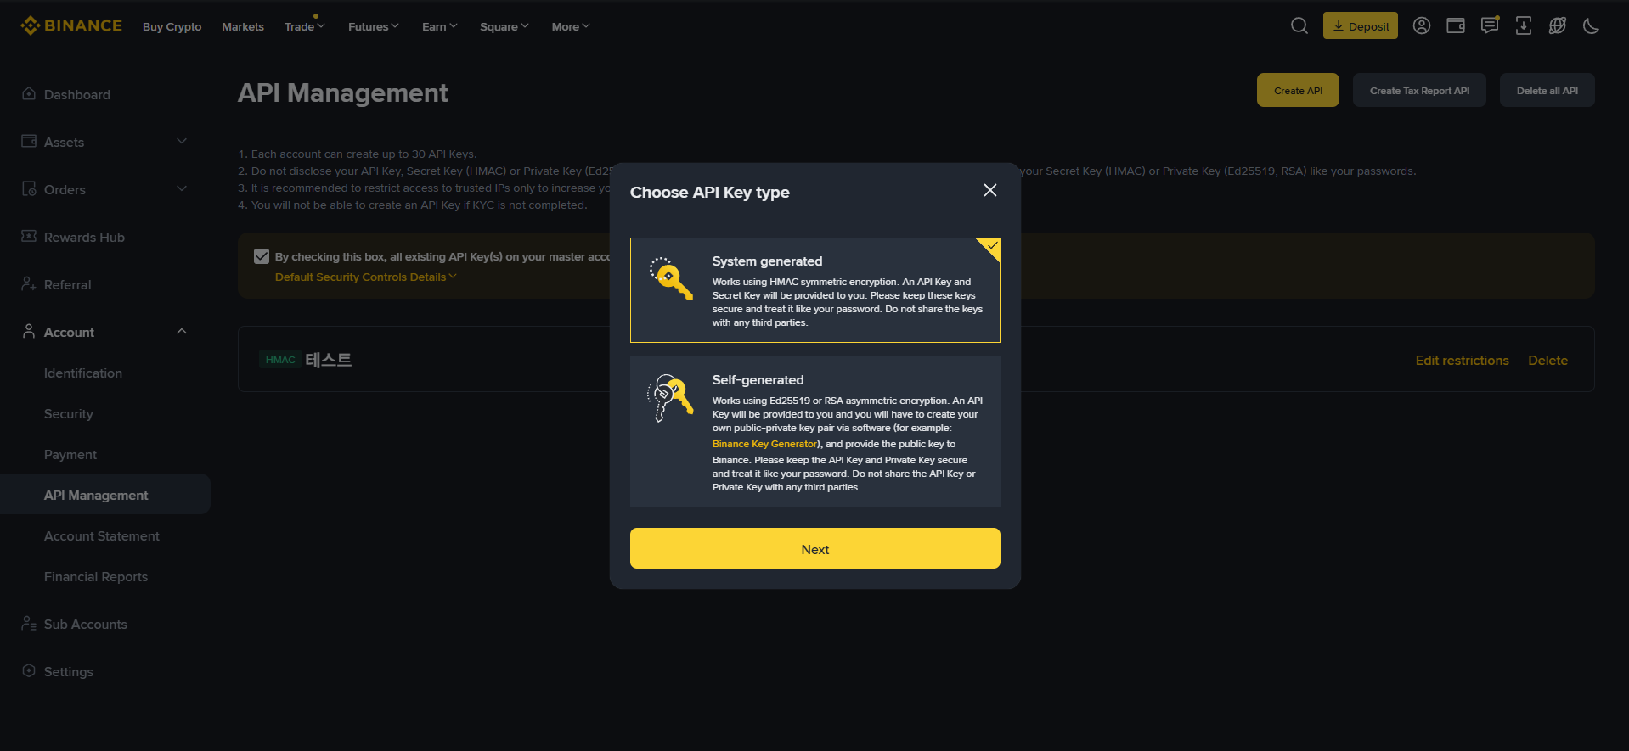Click the Settings gear icon
1629x751 pixels.
coord(29,670)
